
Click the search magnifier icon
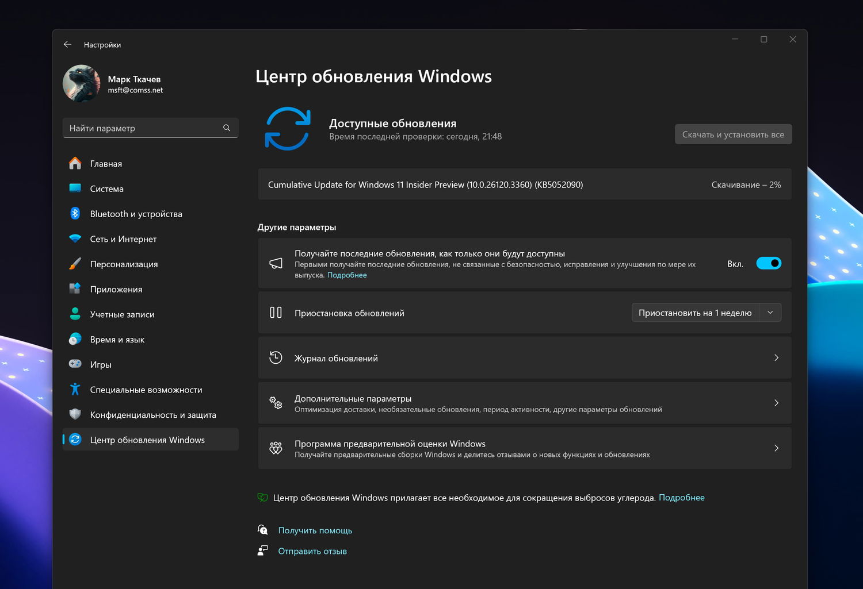227,128
